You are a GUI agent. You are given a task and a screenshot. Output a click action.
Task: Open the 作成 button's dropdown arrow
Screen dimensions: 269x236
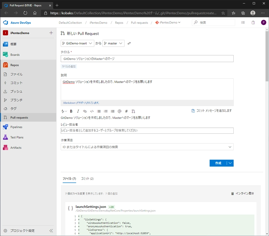230,163
